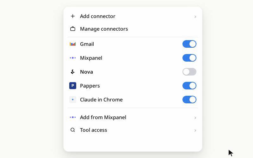Choose the Add from Mixpanel menu item
This screenshot has height=158, width=253.
(133, 117)
